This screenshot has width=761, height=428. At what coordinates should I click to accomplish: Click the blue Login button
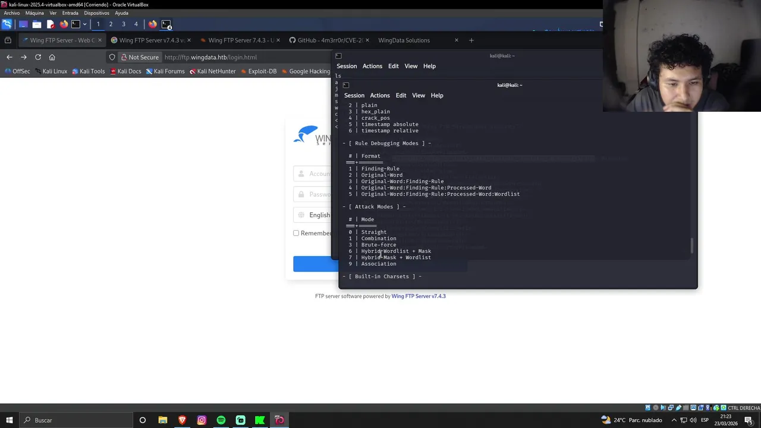point(316,264)
